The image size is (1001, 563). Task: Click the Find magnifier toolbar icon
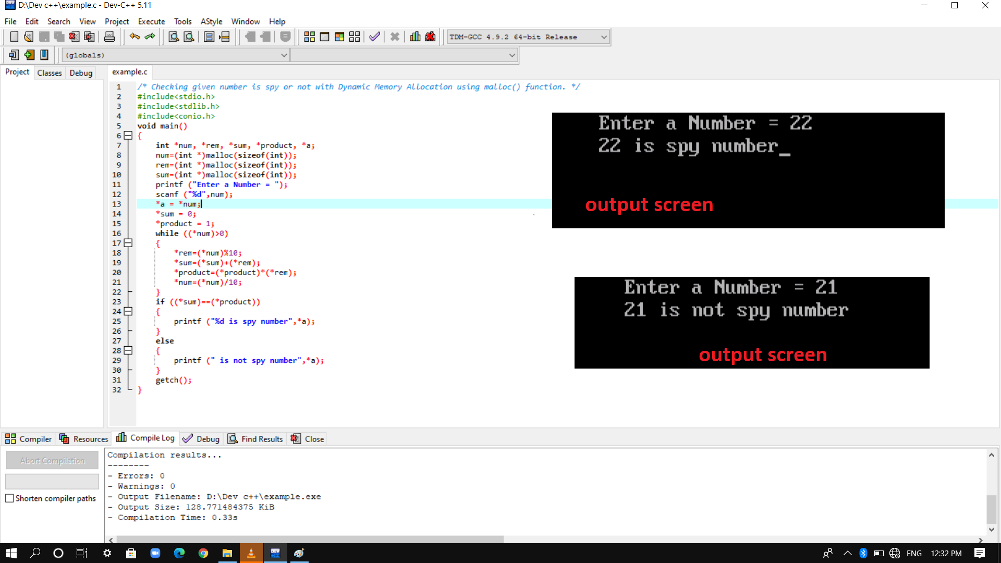tap(174, 37)
